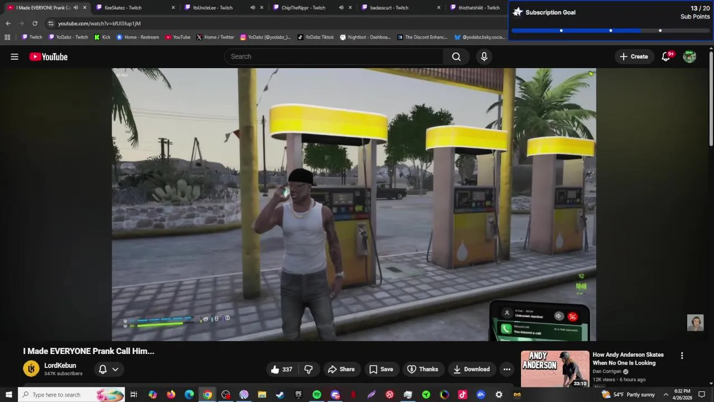Like the video (337 likes)
The height and width of the screenshot is (402, 714).
pyautogui.click(x=282, y=369)
